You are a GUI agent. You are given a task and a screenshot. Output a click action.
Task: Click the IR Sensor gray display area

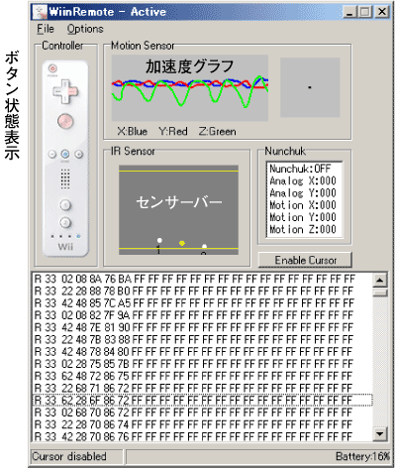coord(178,210)
